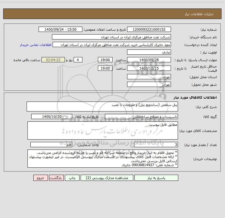Screen dimensions: 225x218
Task: Select the شماره نیاز field 1200093221000152
Action: (x=149, y=29)
